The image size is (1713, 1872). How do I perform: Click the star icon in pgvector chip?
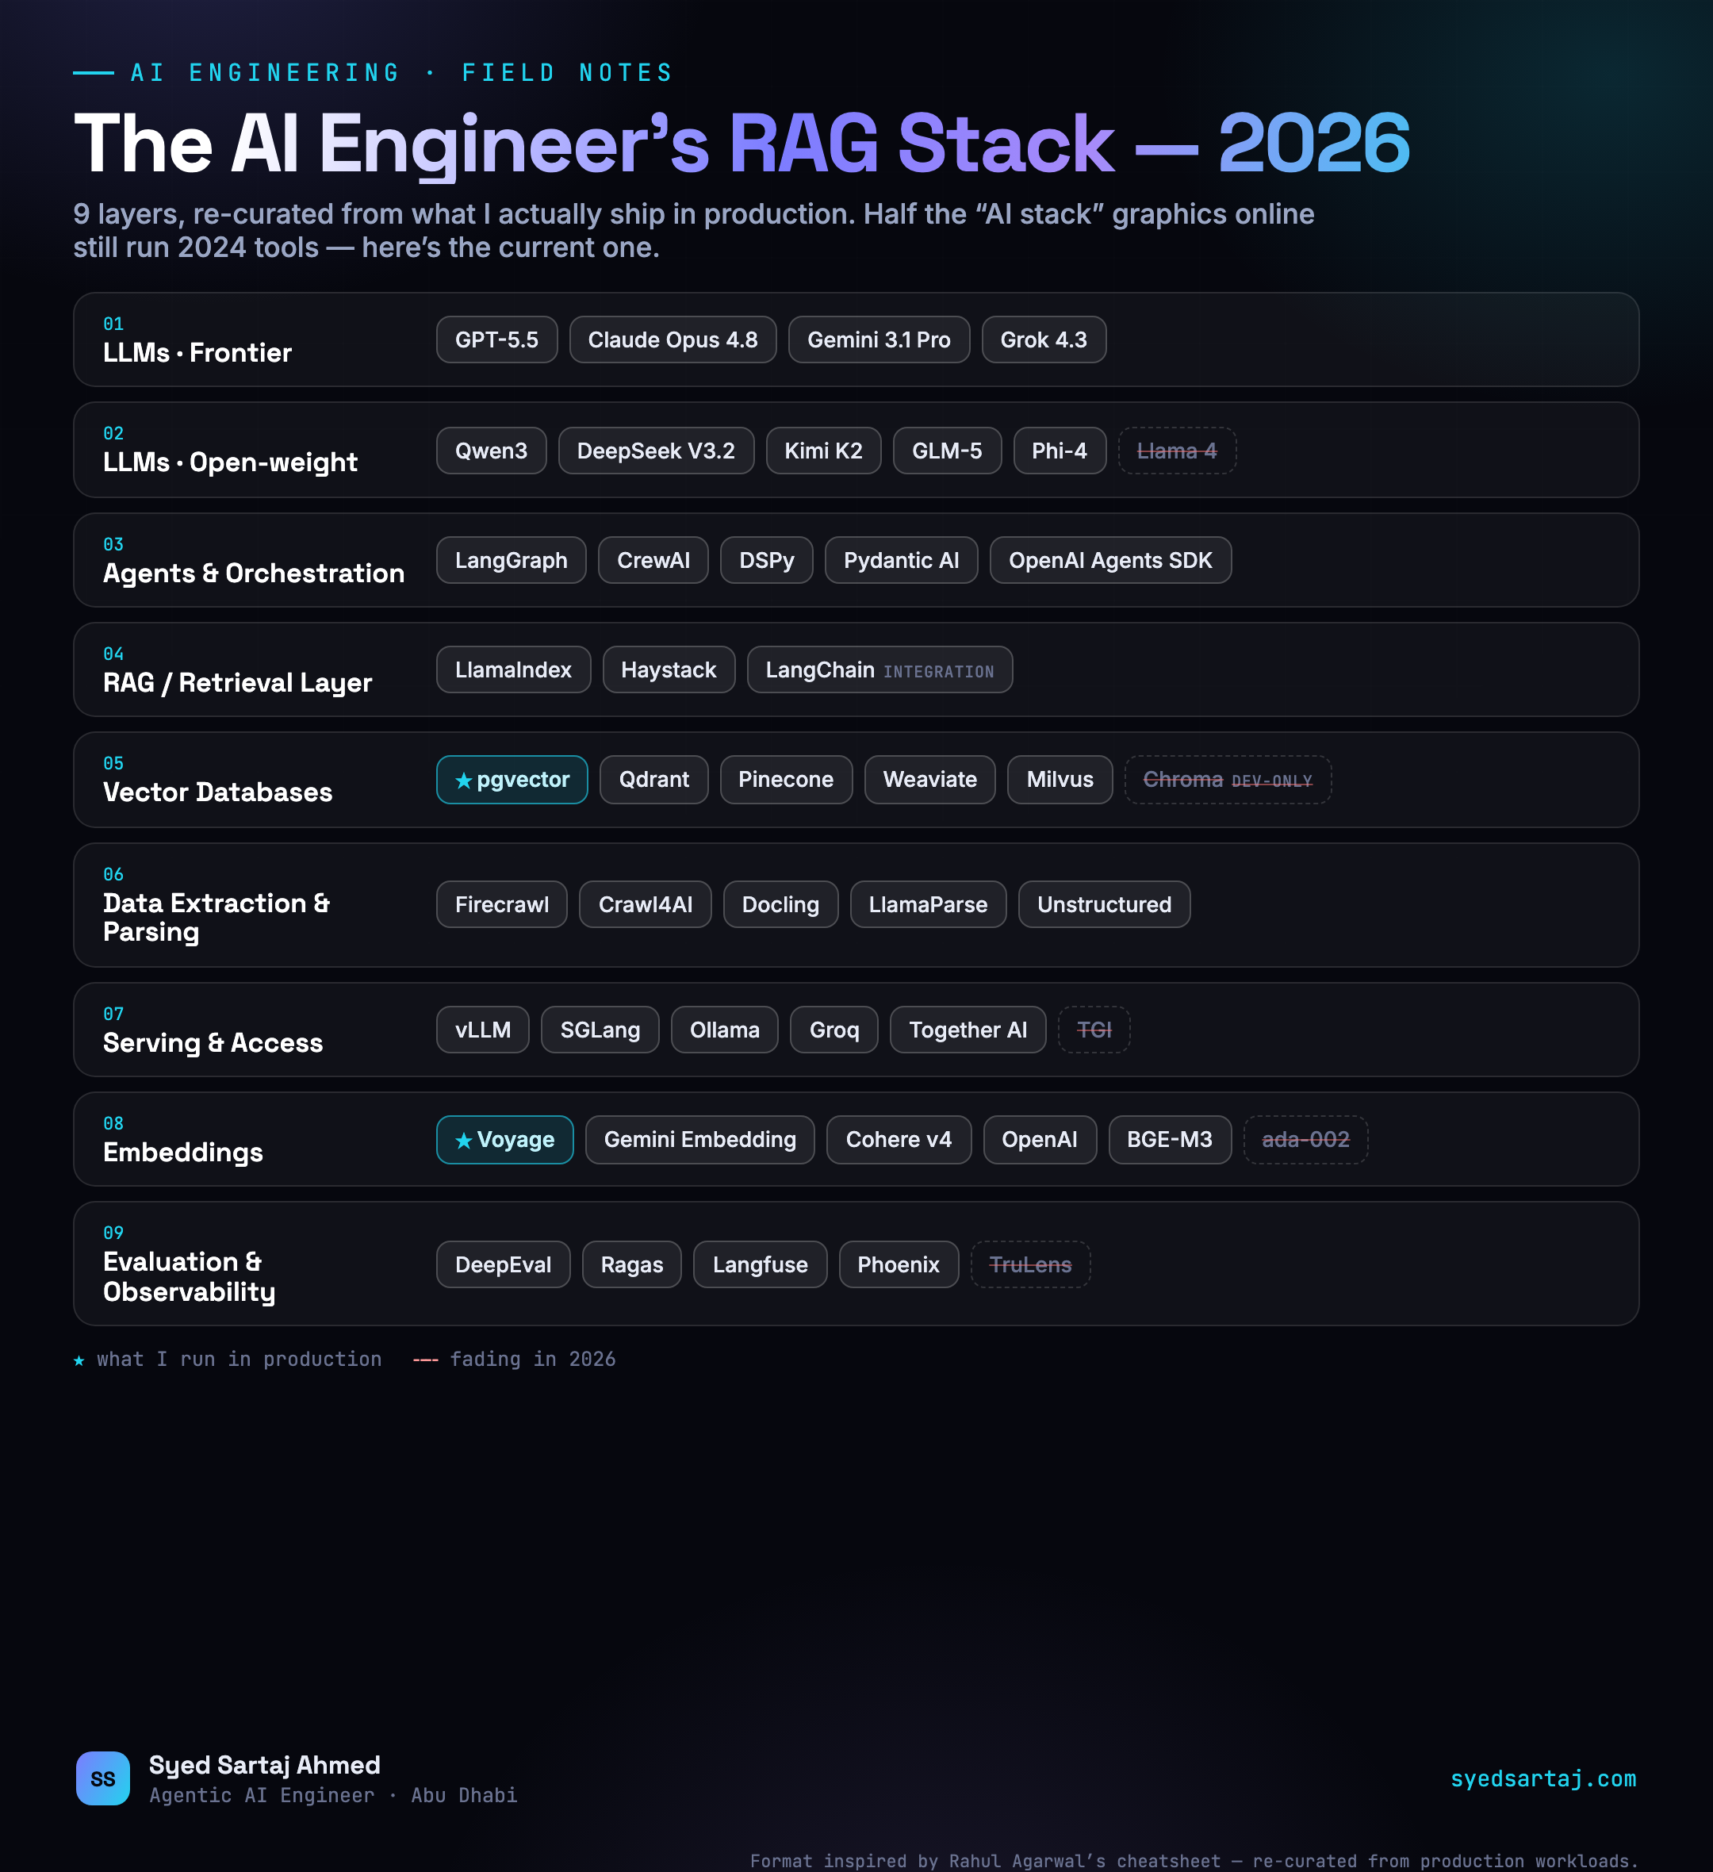pos(464,781)
